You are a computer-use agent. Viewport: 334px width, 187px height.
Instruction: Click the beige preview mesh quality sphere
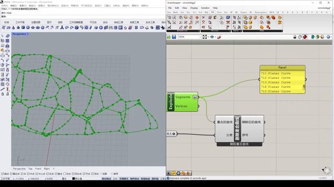point(323,37)
